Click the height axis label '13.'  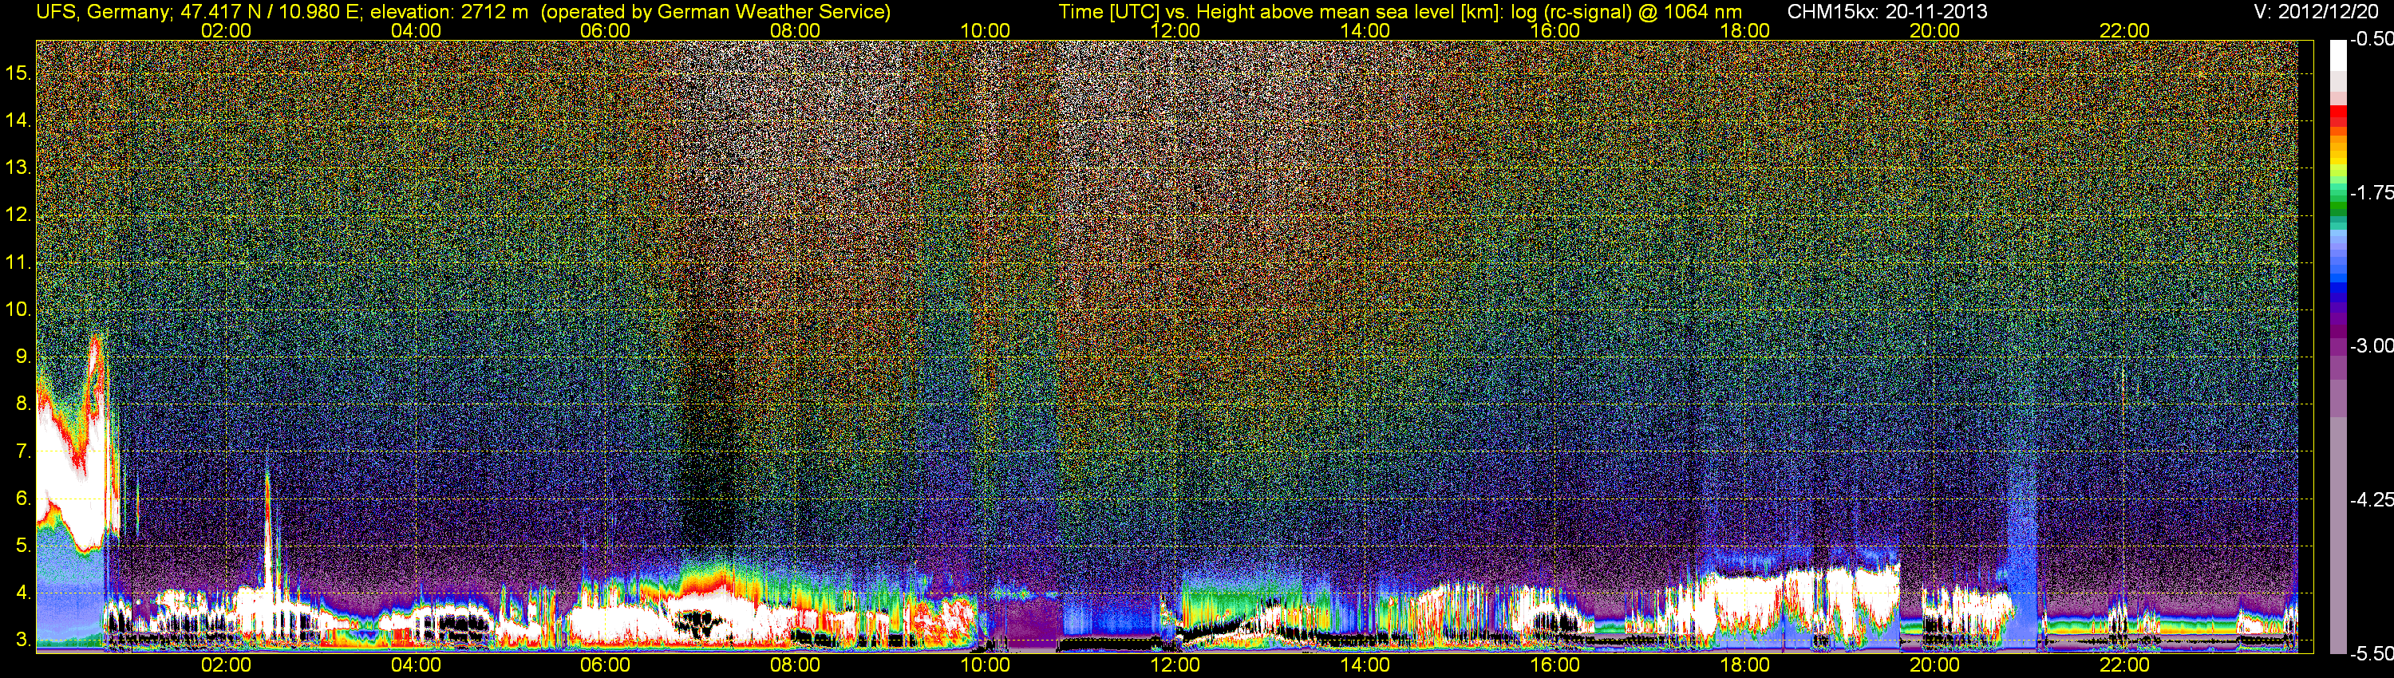[18, 168]
